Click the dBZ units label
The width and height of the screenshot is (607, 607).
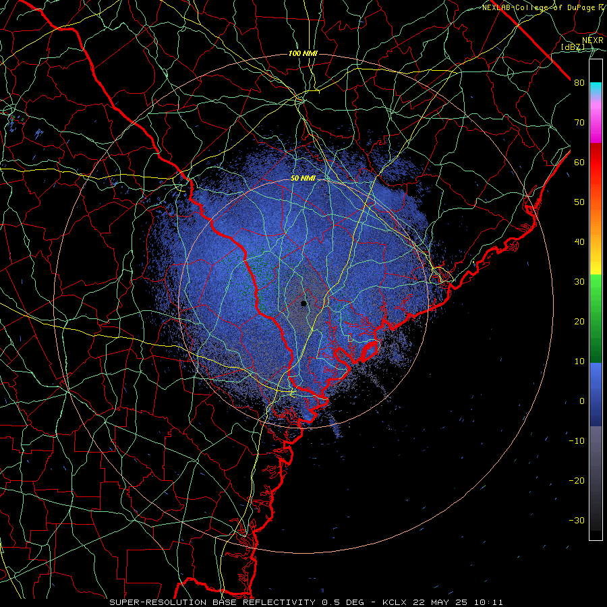click(573, 47)
